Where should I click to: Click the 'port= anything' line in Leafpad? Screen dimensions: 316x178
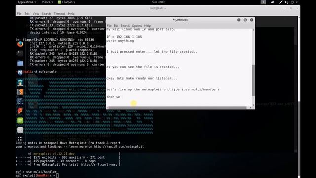(x=120, y=41)
